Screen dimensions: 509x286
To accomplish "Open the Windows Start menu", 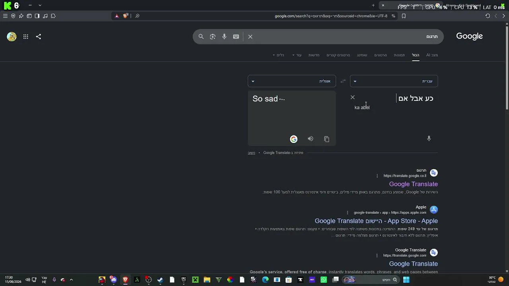I will tap(406, 280).
